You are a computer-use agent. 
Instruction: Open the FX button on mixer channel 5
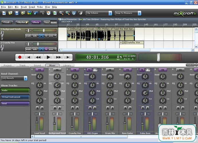110,70
